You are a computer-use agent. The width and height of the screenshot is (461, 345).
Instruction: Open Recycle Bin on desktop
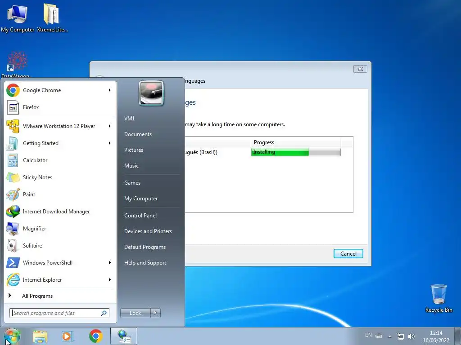point(438,299)
